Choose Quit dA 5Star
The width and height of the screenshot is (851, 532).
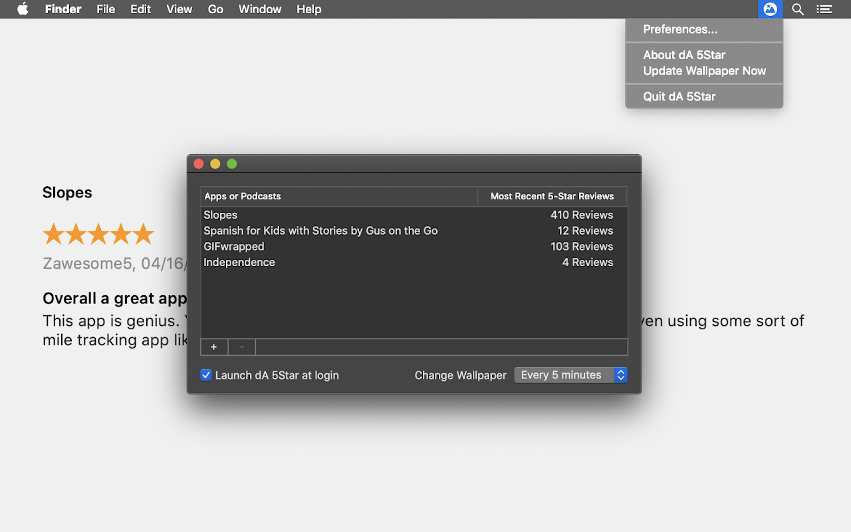pyautogui.click(x=704, y=96)
